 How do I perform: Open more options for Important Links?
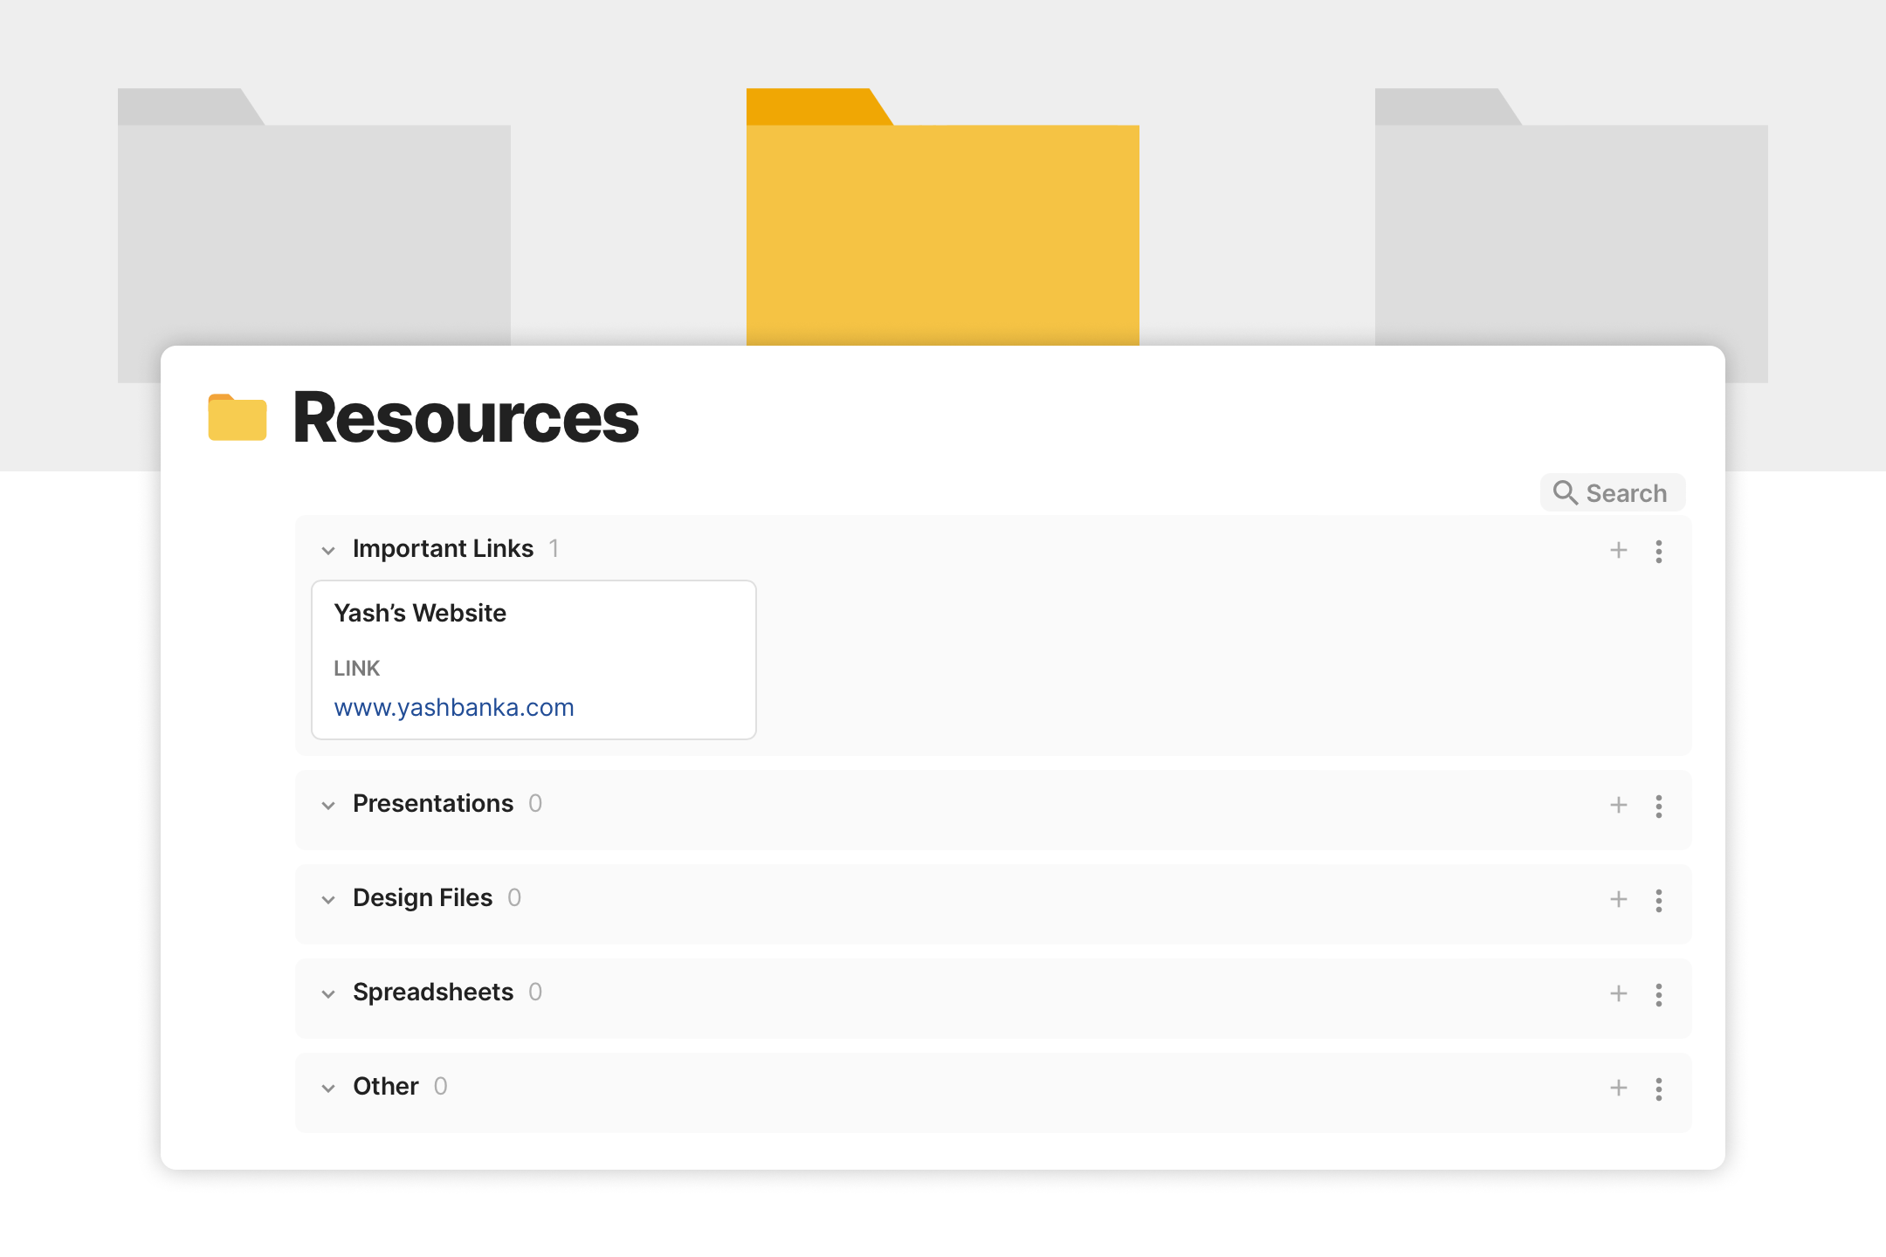[1659, 551]
